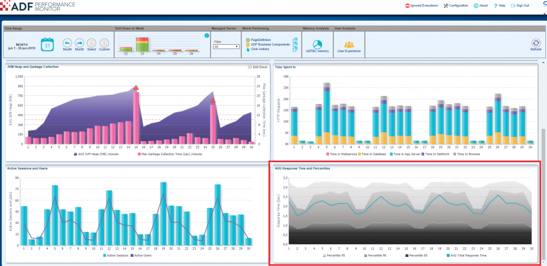Open the Configuration menu
This screenshot has height=266, width=547.
click(456, 5)
